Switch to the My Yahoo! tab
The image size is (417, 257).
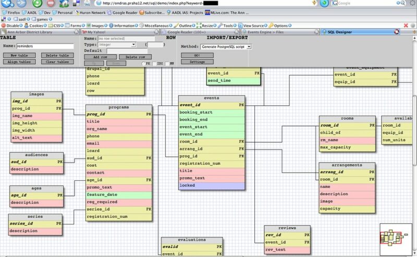[x=120, y=32]
